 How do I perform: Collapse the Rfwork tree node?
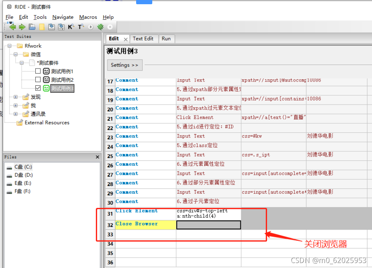click(9, 46)
